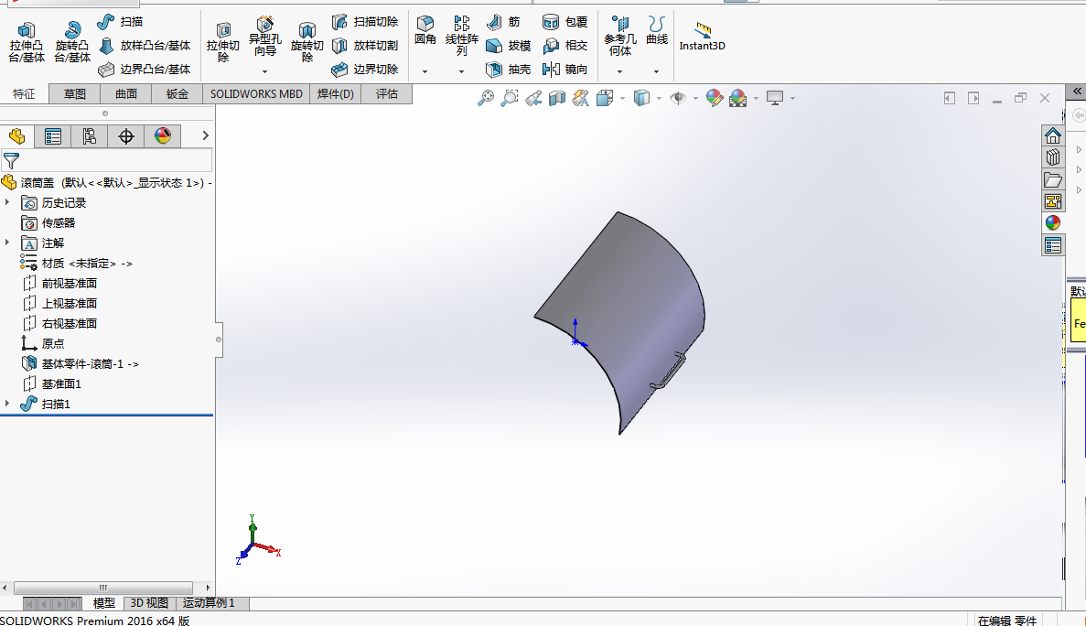Open the view settings monitor icon

coord(775,98)
